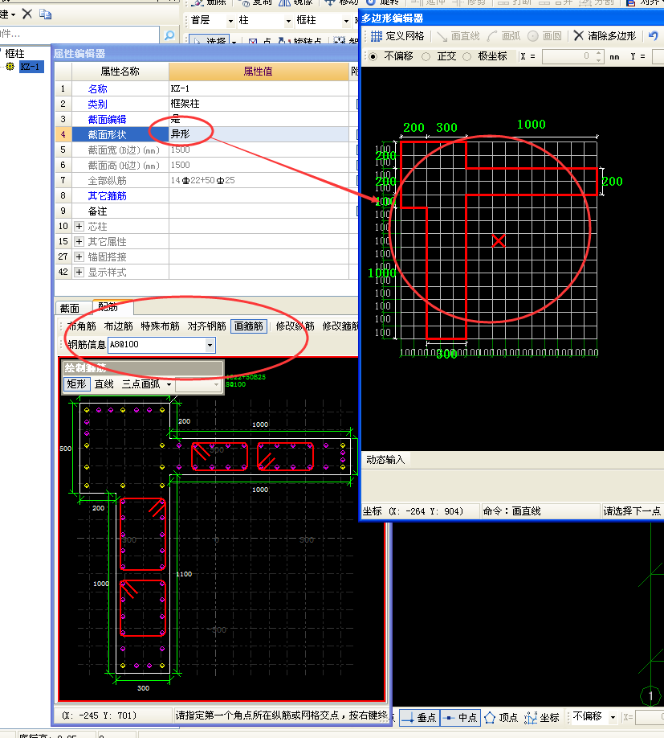Click the search box in component list
The image size is (664, 738).
click(x=79, y=35)
